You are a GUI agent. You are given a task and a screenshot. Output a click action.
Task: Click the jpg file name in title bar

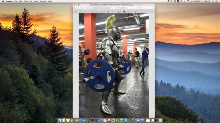point(111,5)
